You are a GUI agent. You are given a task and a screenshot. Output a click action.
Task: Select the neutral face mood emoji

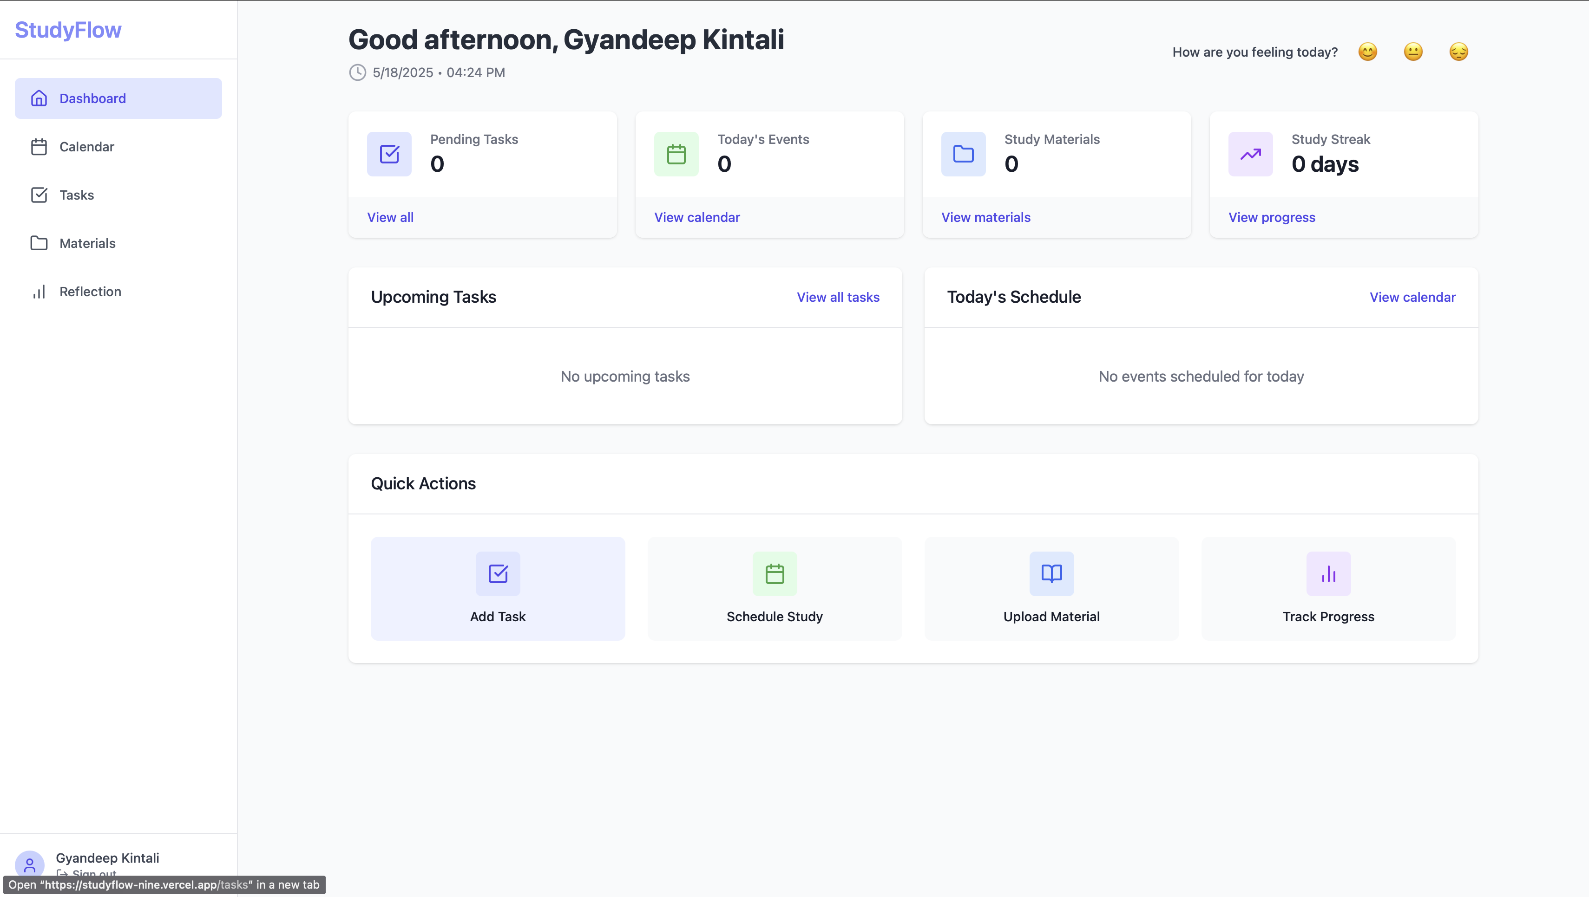[x=1413, y=52]
